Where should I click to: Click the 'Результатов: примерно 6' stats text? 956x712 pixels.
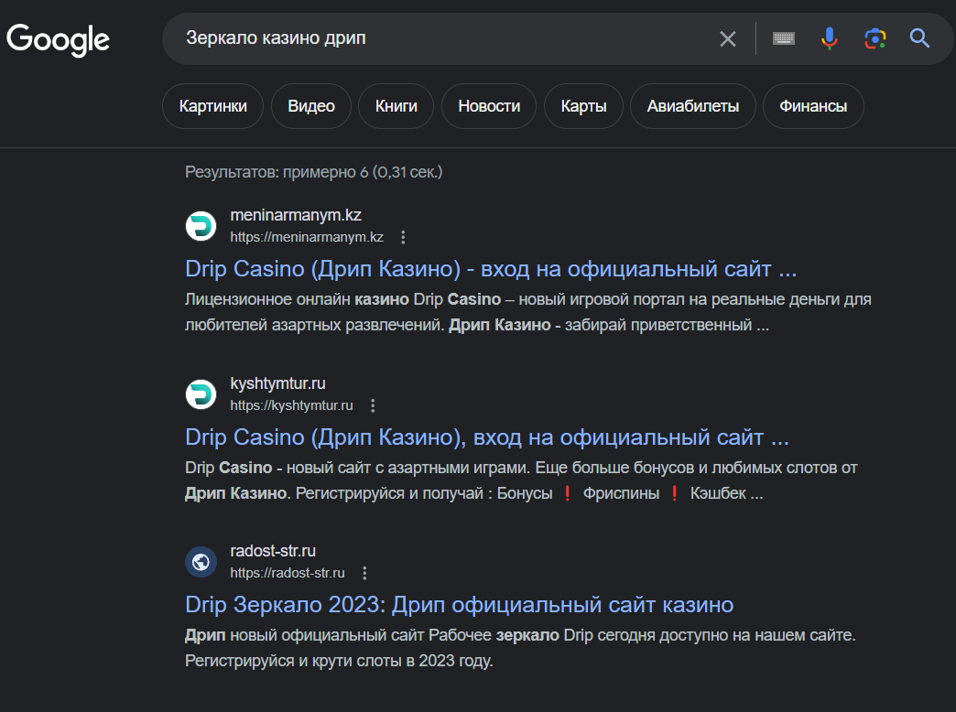point(313,172)
